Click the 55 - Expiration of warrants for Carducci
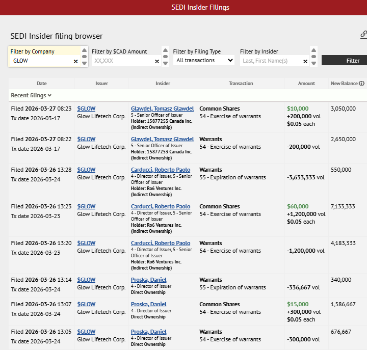Image resolution: width=367 pixels, height=350 pixels. (x=232, y=178)
